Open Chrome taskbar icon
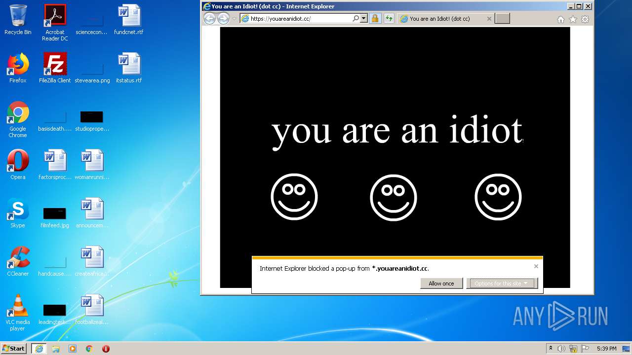 point(89,349)
